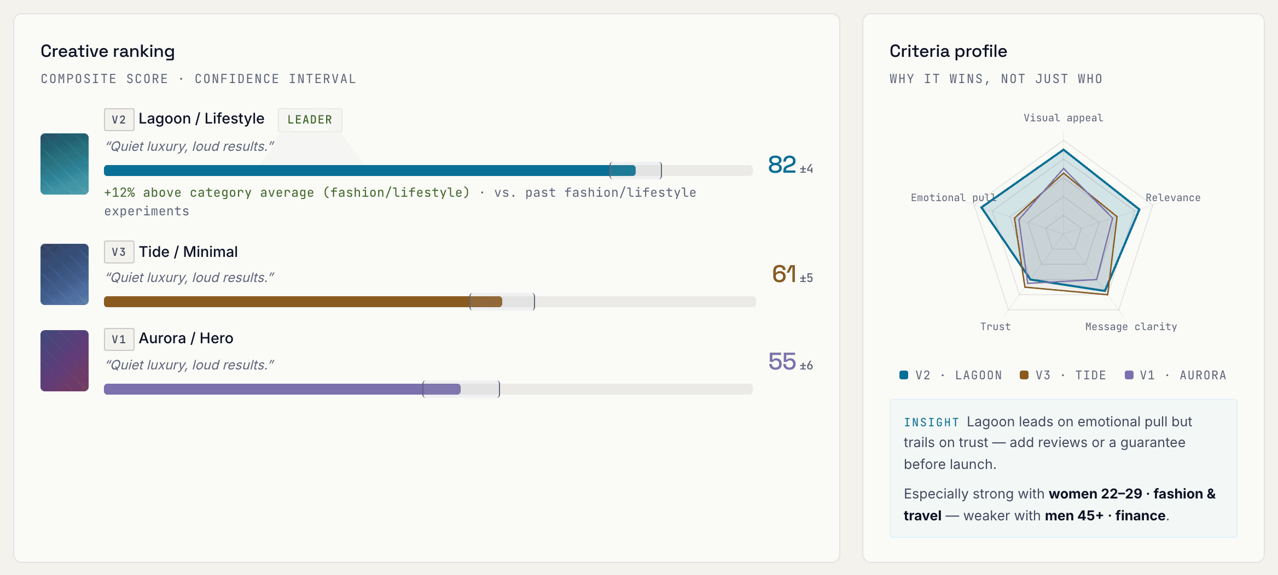
Task: Click the V2 version badge
Action: pos(119,120)
